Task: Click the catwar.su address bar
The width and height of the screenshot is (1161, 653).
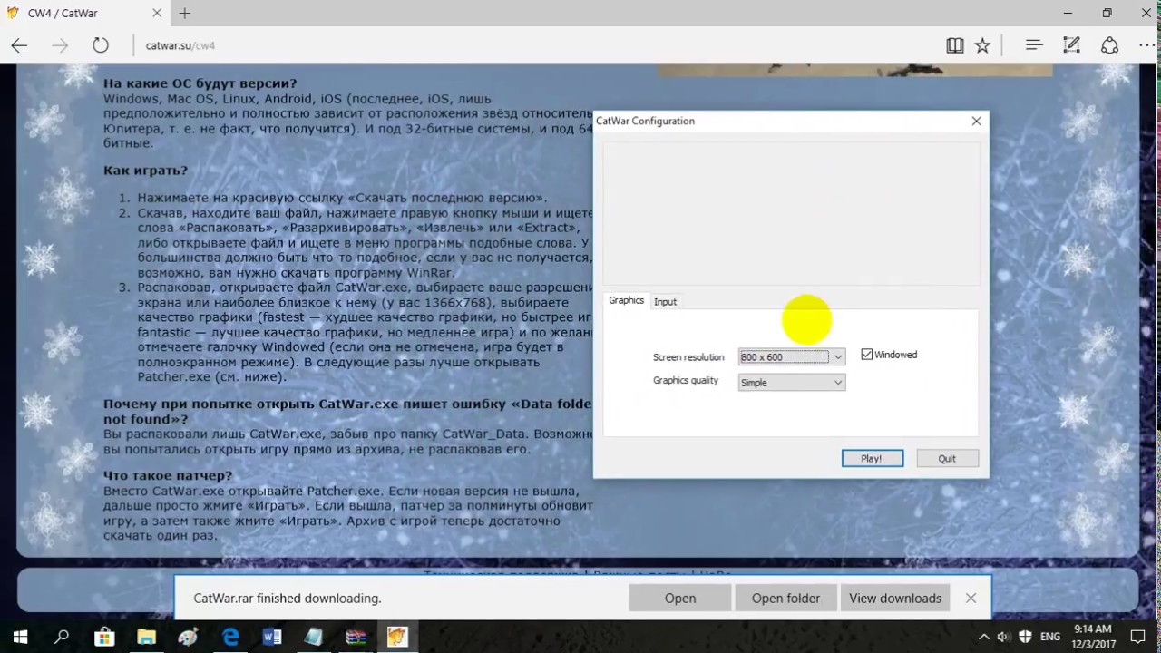Action: 535,45
